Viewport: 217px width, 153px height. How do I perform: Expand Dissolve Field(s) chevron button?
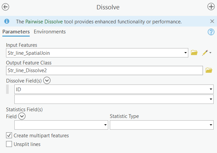(x=47, y=81)
